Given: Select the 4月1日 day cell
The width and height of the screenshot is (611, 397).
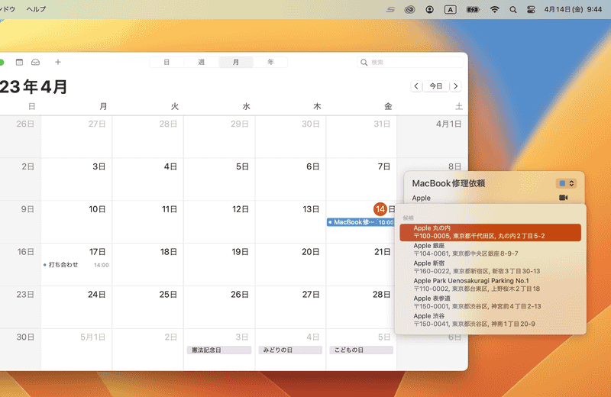Looking at the screenshot, I should pos(432,137).
